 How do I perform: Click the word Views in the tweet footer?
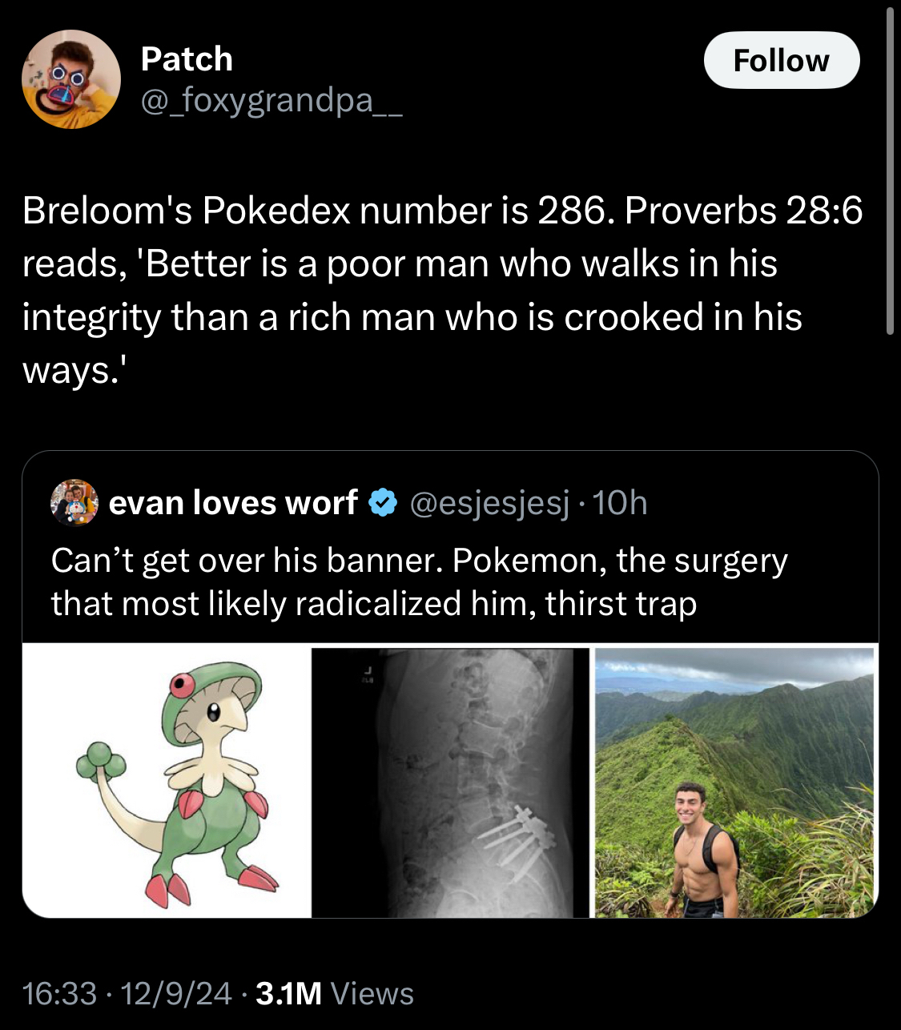(372, 993)
